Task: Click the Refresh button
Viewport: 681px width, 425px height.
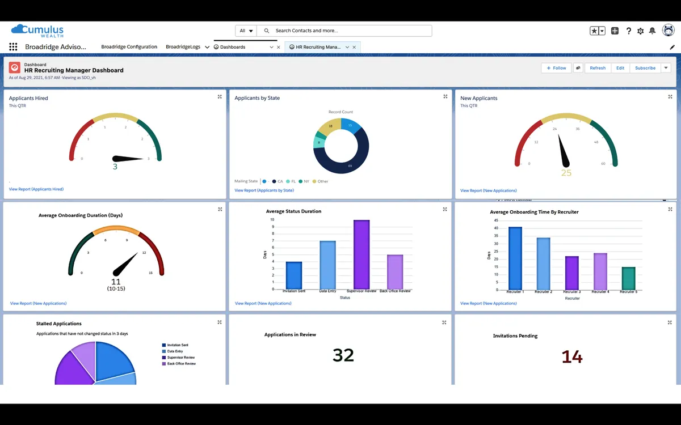Action: tap(598, 68)
